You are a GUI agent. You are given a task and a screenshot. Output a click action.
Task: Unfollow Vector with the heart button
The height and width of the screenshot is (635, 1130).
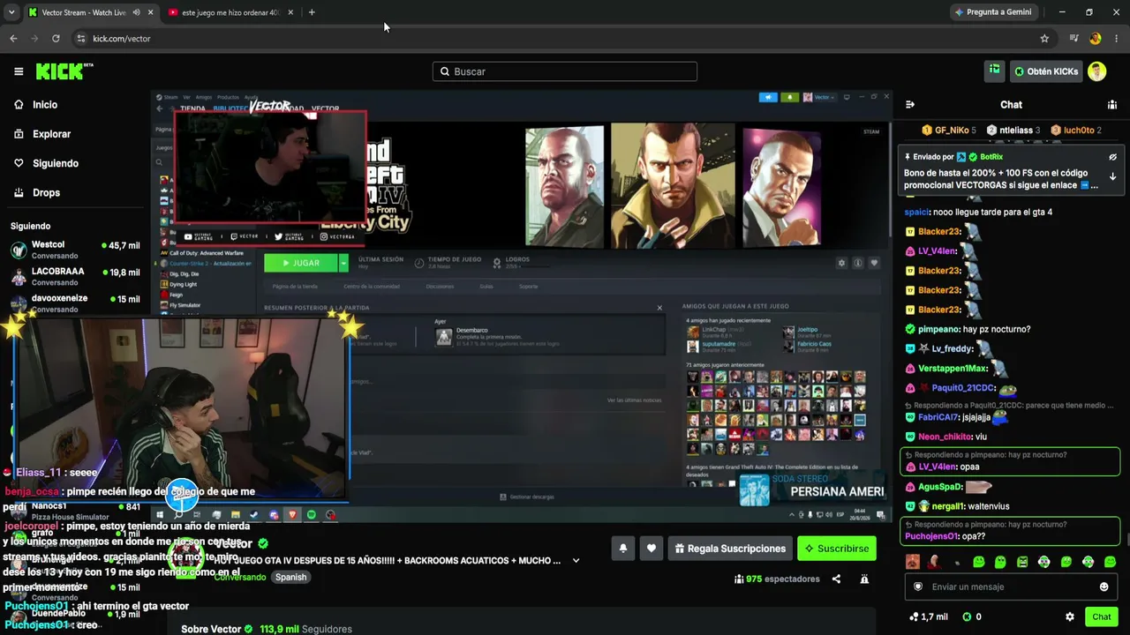pyautogui.click(x=652, y=549)
